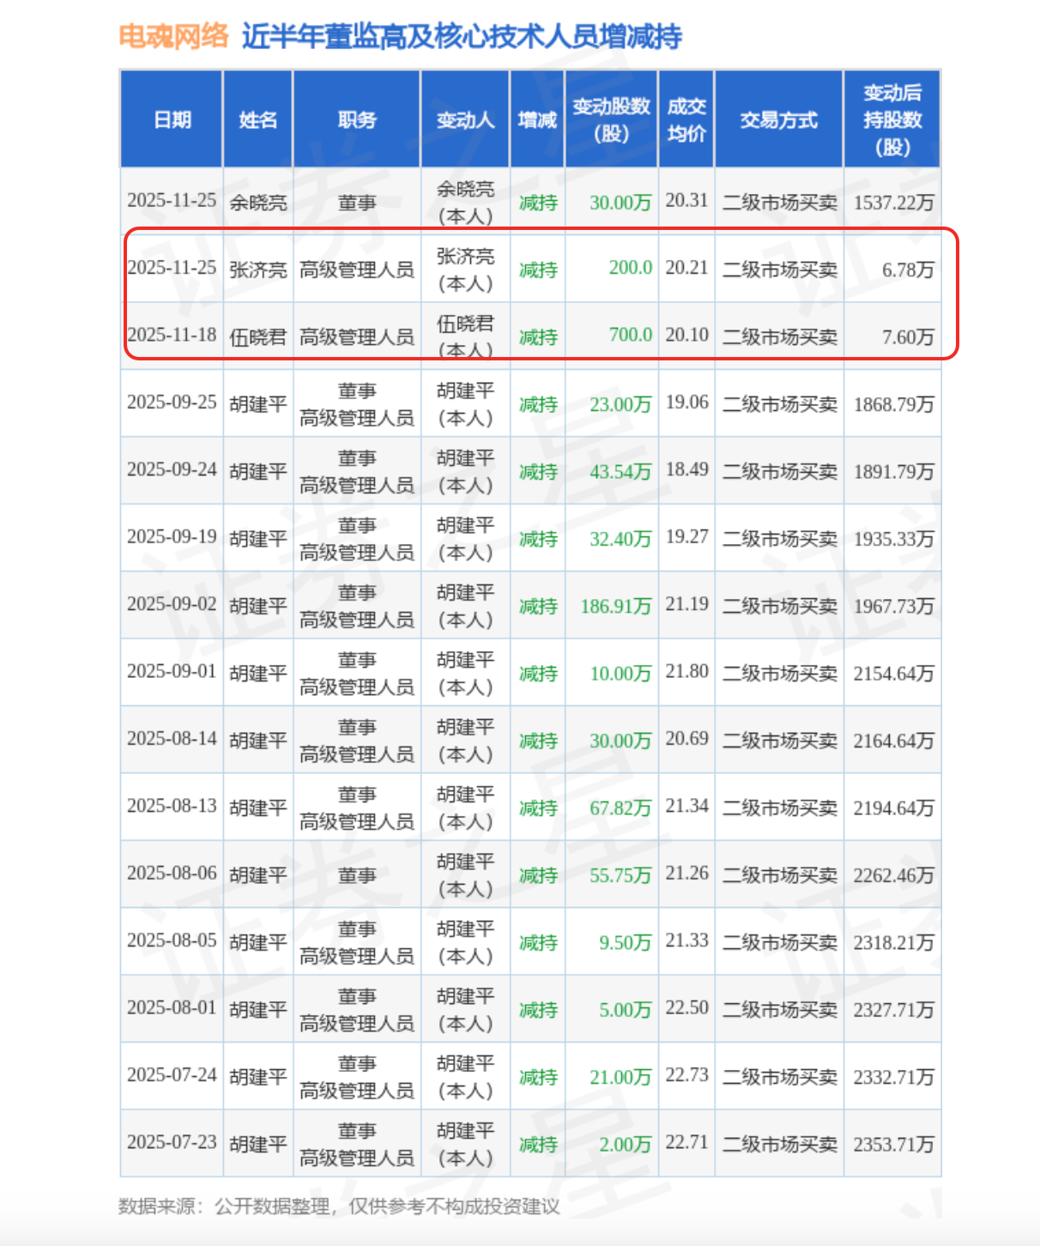Screen dimensions: 1040x1246
Task: Click the 成交均价 column header
Action: [686, 120]
